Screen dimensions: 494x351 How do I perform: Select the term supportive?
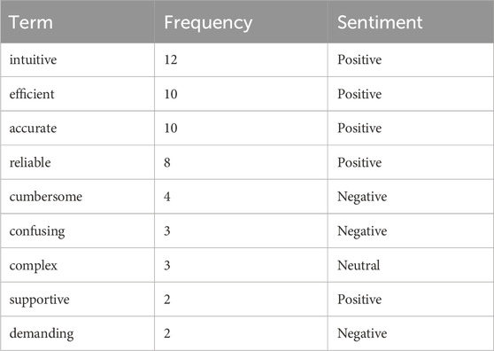point(39,300)
